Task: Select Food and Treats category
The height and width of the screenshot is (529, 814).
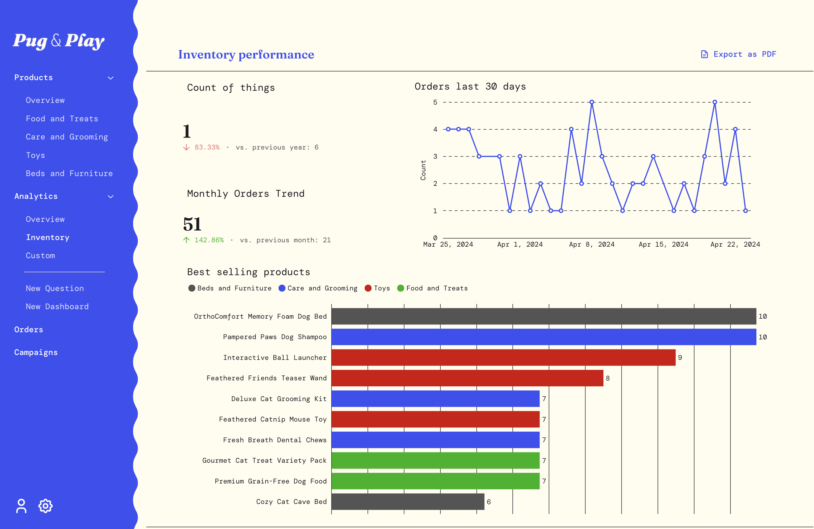Action: (61, 119)
